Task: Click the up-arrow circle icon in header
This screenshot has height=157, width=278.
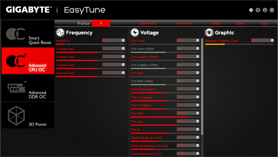Action: coord(265,10)
